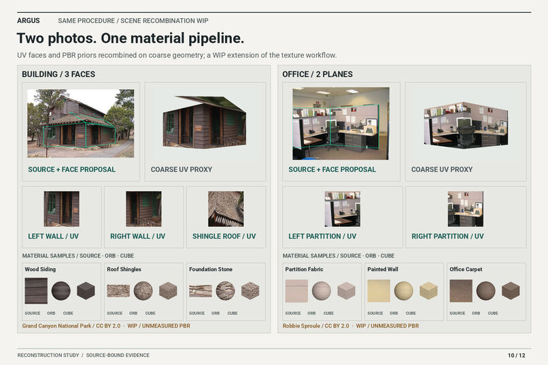The image size is (548, 365).
Task: Click the Partition Fabric source swatch
Action: 296,291
